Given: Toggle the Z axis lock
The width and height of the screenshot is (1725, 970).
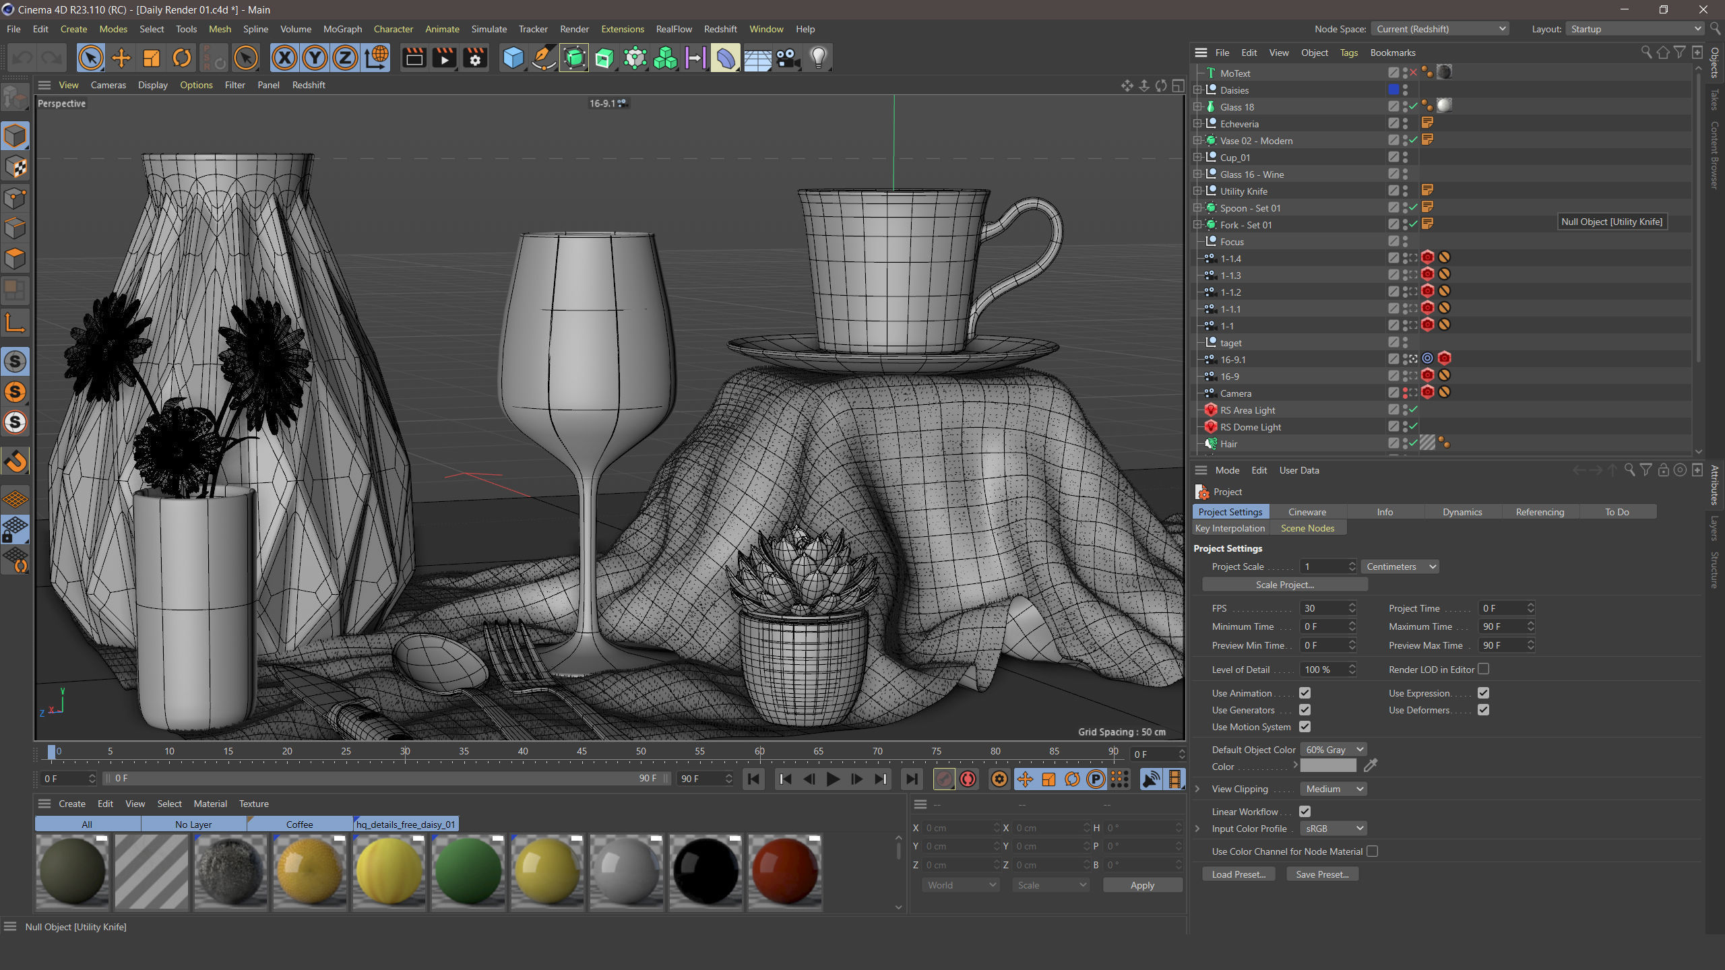Looking at the screenshot, I should [345, 58].
